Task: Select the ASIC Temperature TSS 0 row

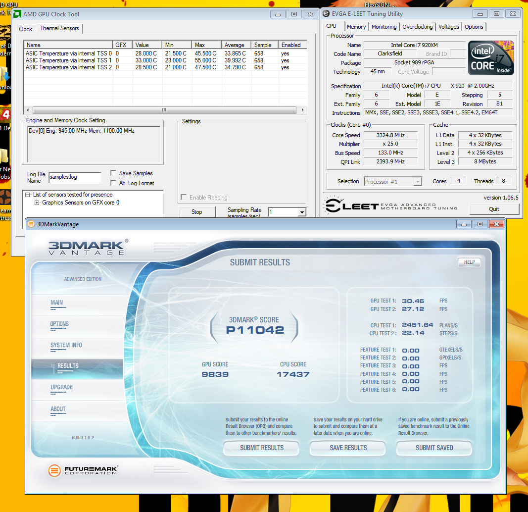Action: tap(165, 53)
